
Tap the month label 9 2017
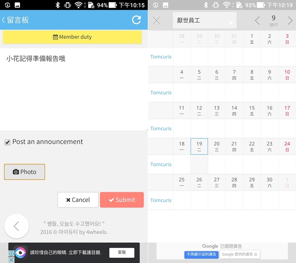[x=273, y=20]
